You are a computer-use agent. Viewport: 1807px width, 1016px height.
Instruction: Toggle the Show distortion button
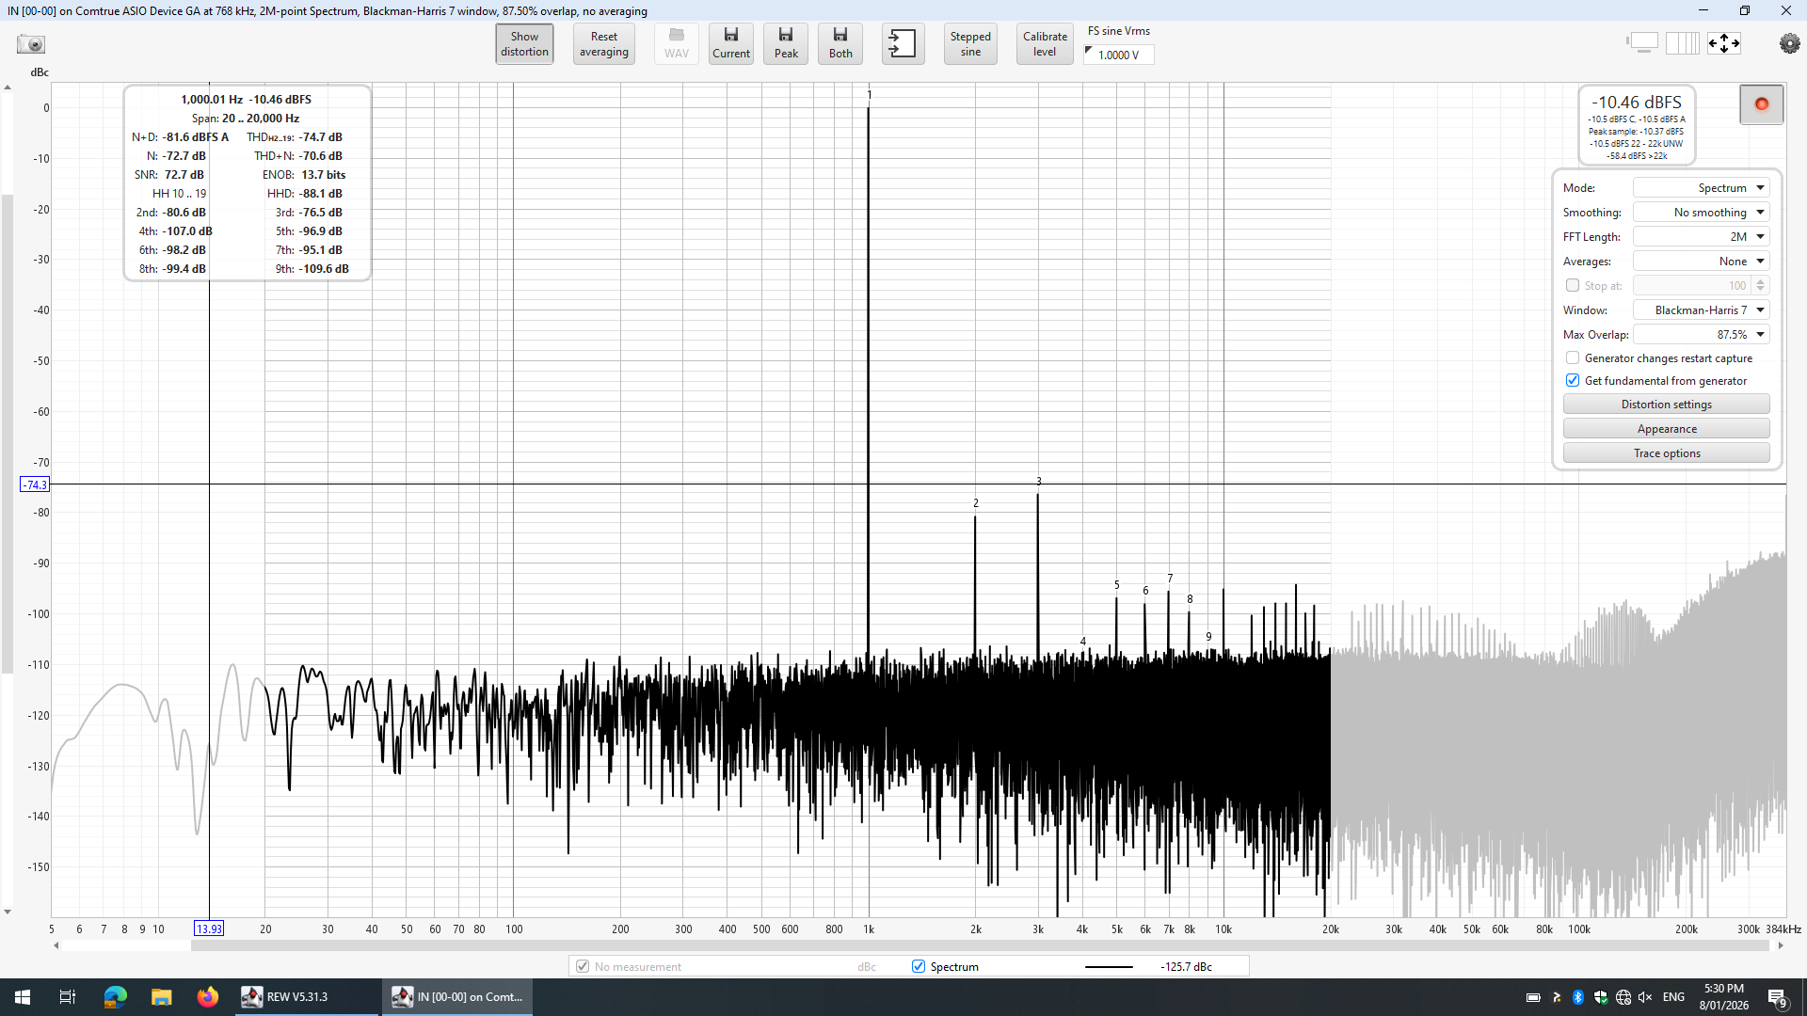point(524,44)
